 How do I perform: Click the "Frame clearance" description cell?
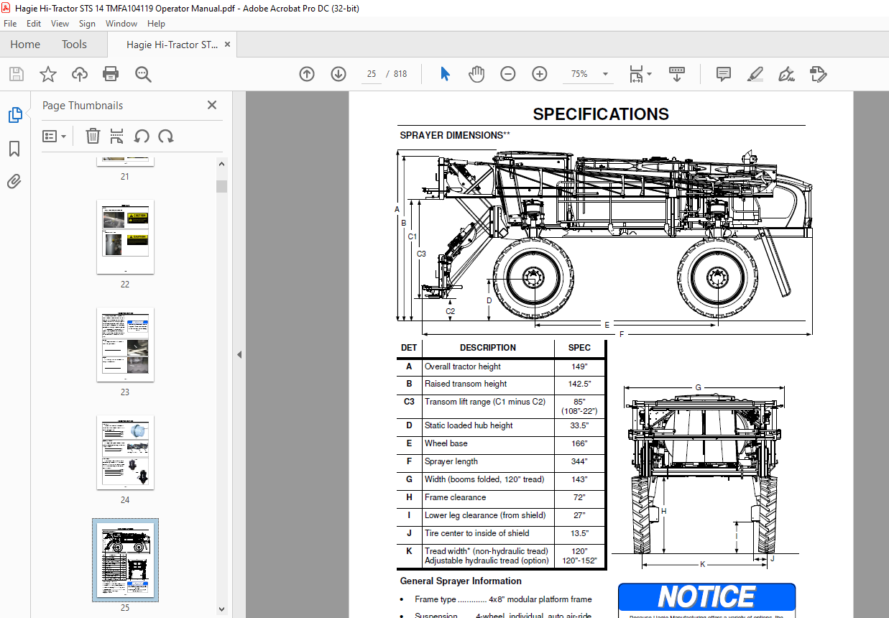coord(456,497)
